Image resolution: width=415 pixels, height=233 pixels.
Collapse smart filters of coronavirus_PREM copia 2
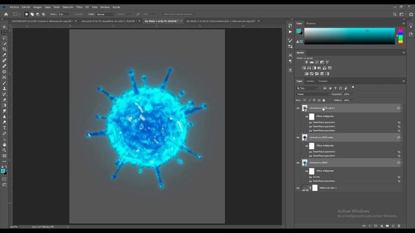tap(401, 108)
